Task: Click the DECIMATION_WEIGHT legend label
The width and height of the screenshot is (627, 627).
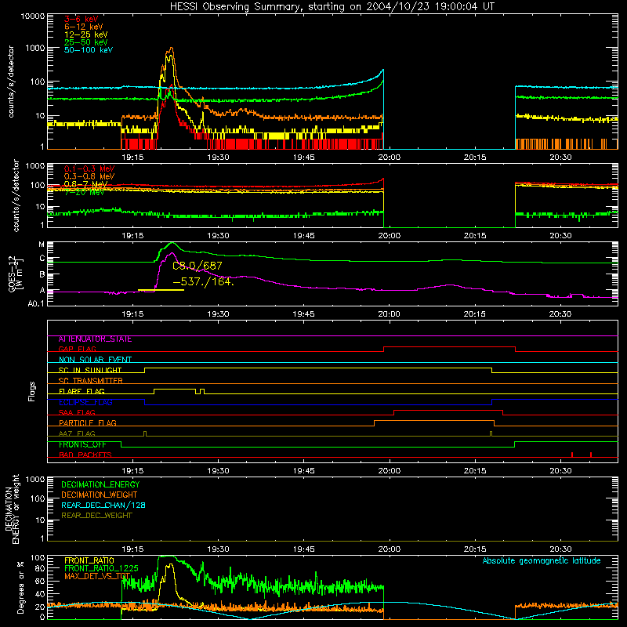Action: tap(100, 495)
